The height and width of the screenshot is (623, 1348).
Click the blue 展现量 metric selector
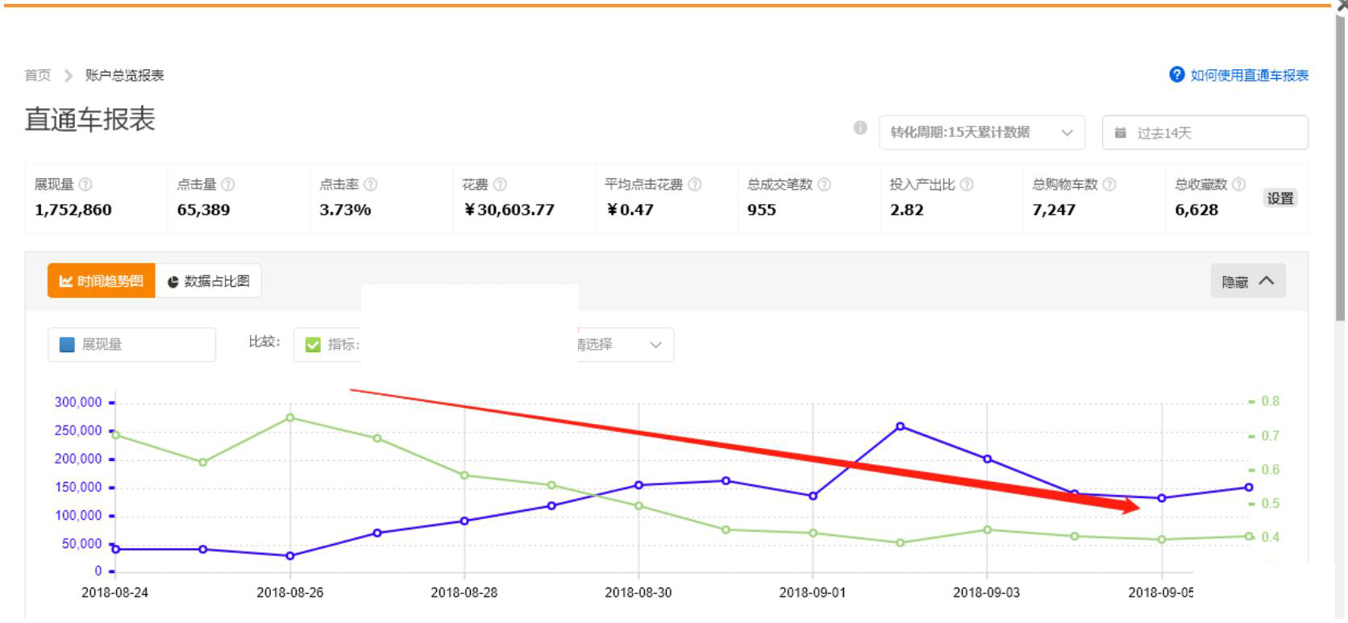pos(131,345)
